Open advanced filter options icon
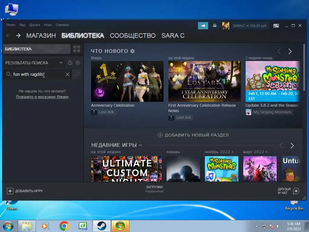This screenshot has width=309, height=232. coord(77,74)
